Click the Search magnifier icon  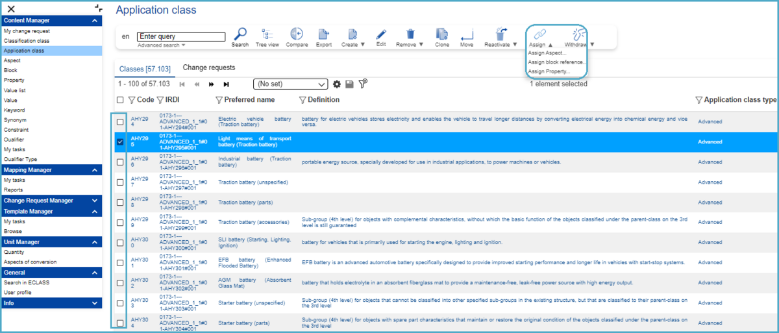tap(240, 34)
